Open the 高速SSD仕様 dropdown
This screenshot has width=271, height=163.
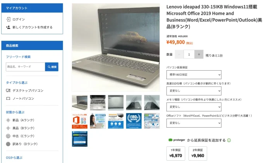(x=194, y=91)
